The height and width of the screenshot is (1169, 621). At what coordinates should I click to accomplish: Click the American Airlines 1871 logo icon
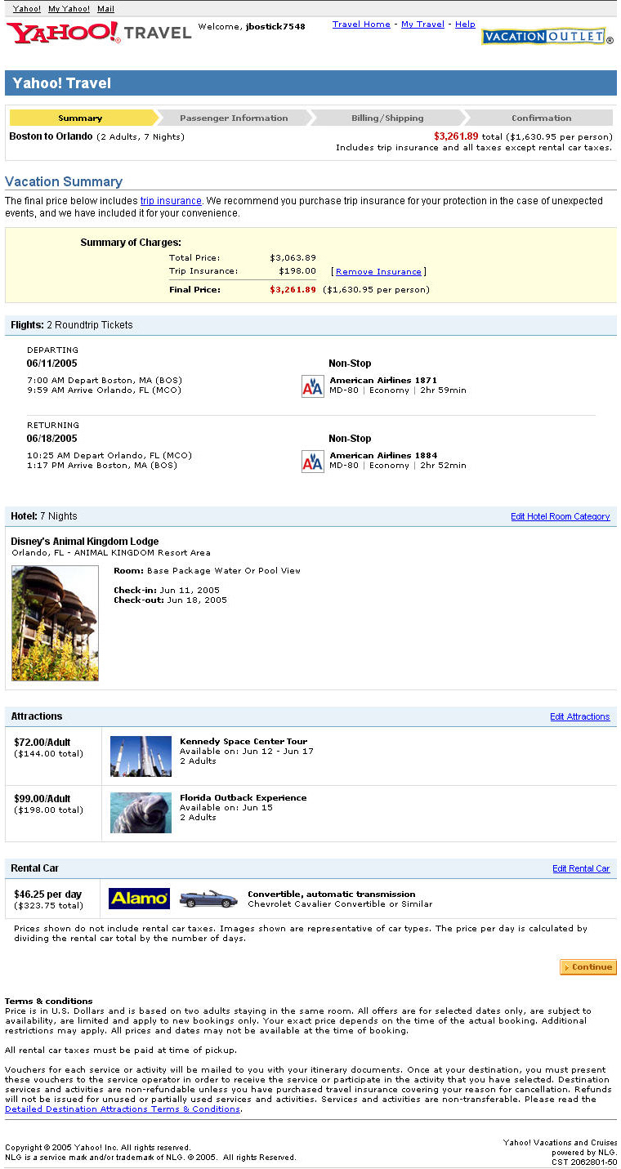point(313,386)
